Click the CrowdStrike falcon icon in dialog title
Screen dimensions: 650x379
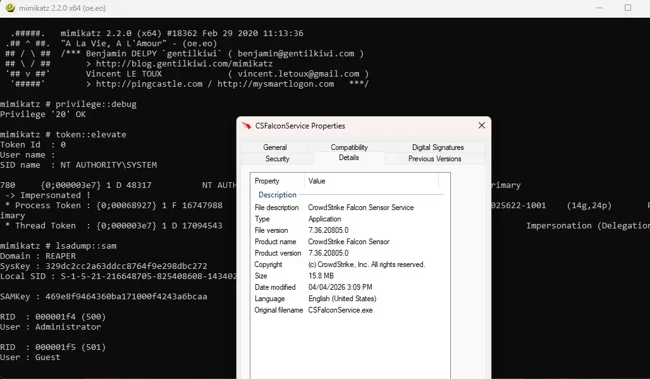247,126
